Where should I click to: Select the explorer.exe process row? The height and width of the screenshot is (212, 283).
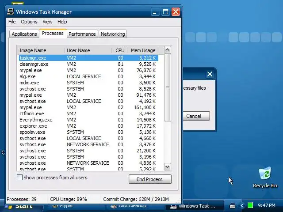(88, 126)
